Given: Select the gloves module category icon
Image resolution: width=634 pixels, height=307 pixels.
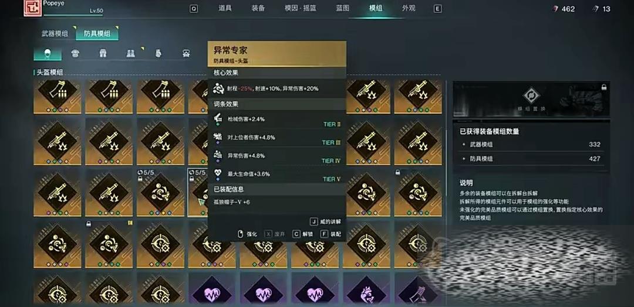Looking at the screenshot, I should click(158, 54).
